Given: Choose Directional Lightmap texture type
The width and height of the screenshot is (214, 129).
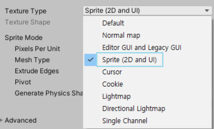Looking at the screenshot, I should tap(134, 109).
